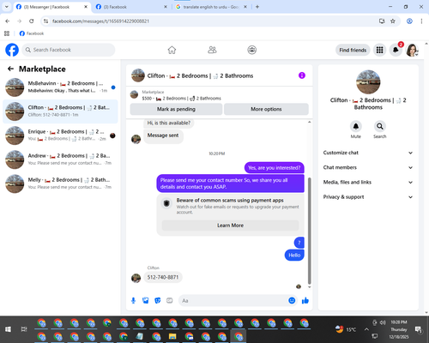Open Chrome's three-dot menu

click(421, 21)
